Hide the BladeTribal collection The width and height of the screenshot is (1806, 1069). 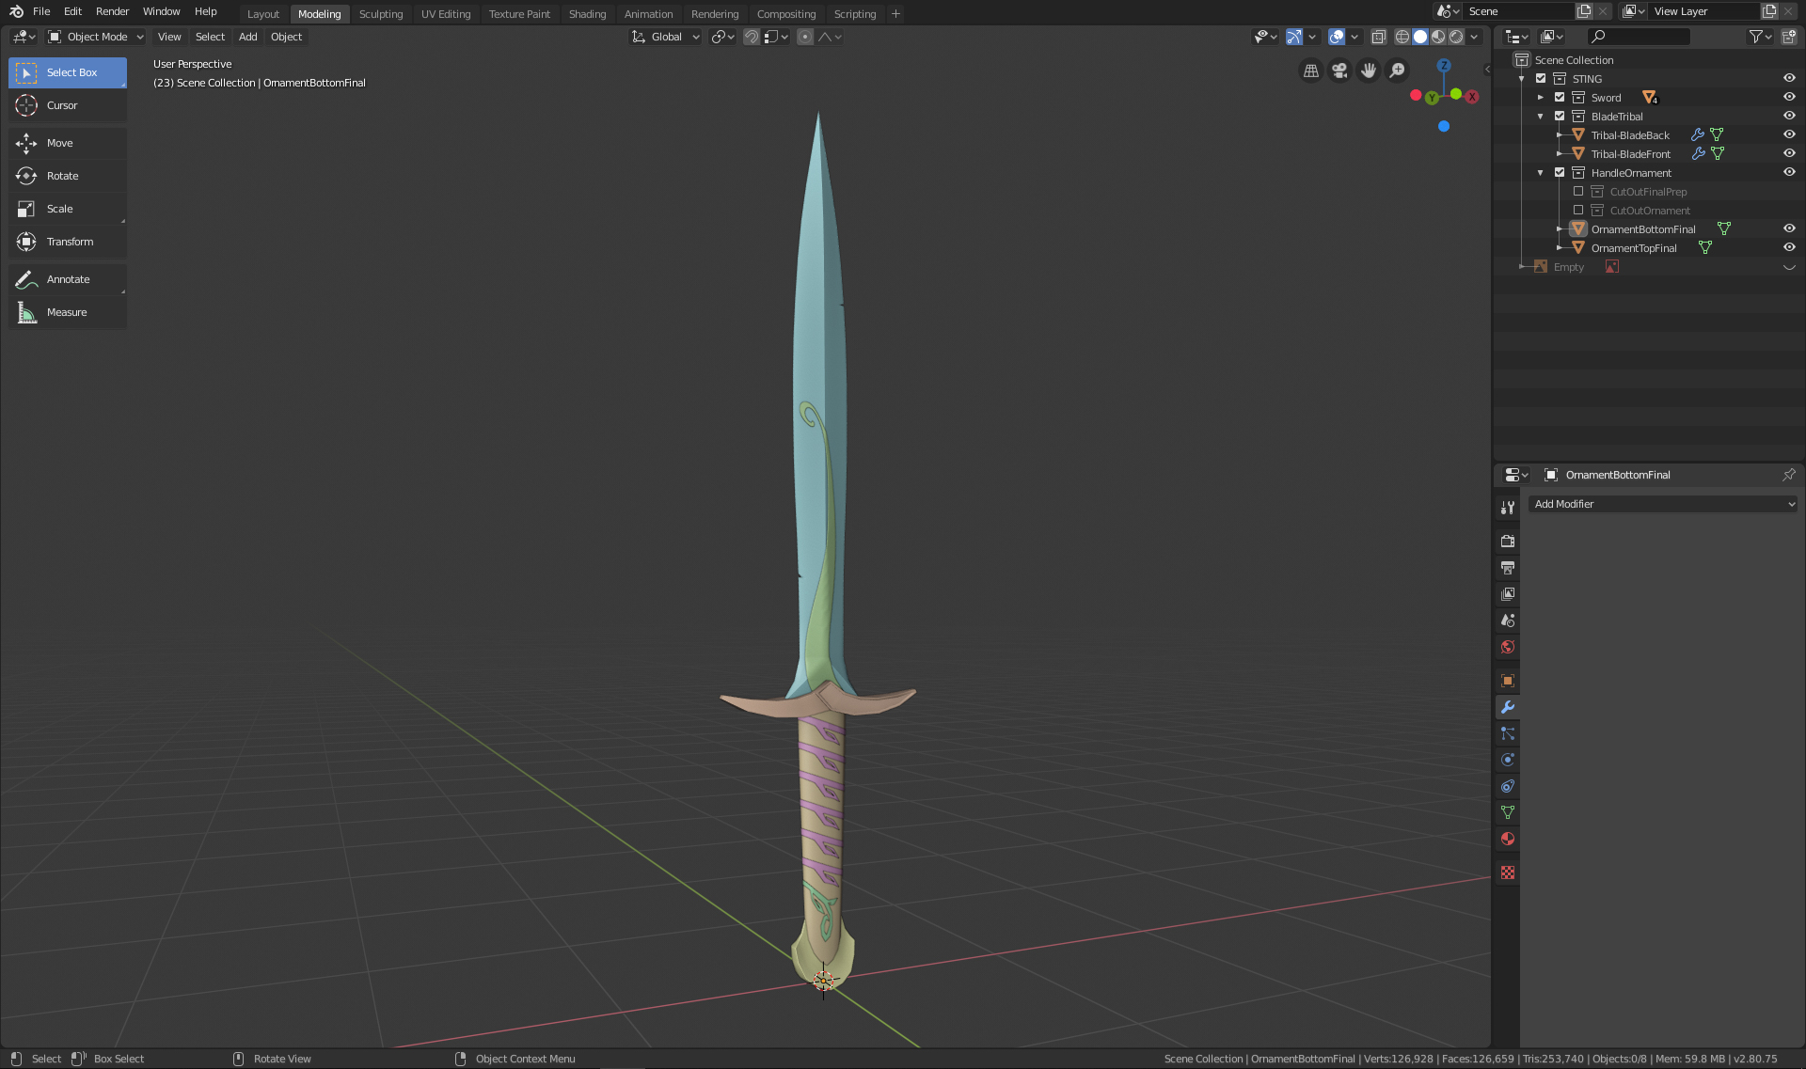point(1789,117)
